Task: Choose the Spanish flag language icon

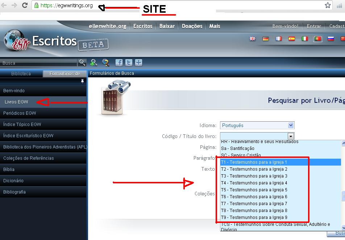Action: click(292, 39)
